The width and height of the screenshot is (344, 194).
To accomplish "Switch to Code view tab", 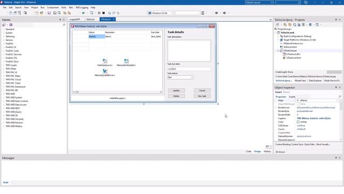I will click(248, 151).
